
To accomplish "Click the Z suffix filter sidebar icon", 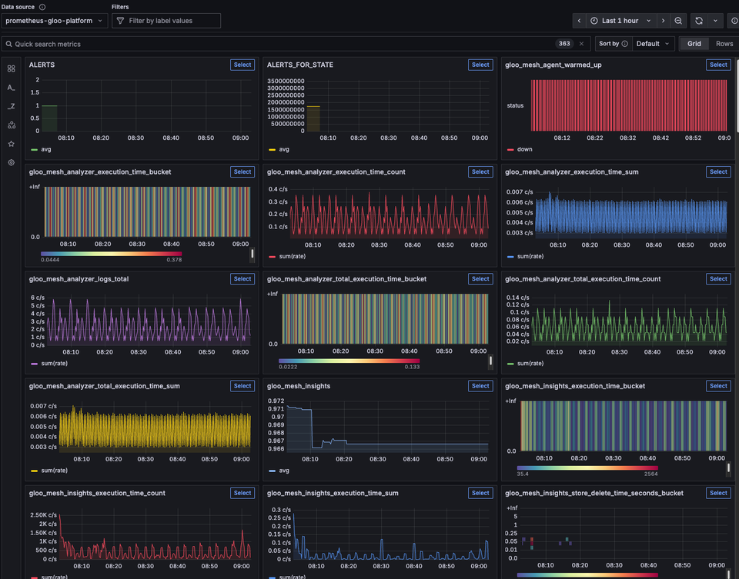I will pyautogui.click(x=11, y=106).
